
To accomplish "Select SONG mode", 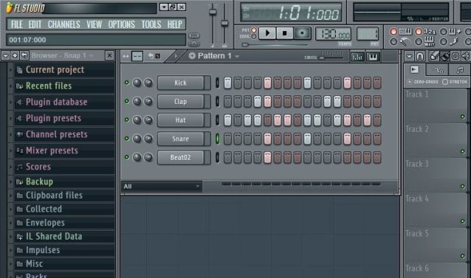I will click(254, 36).
